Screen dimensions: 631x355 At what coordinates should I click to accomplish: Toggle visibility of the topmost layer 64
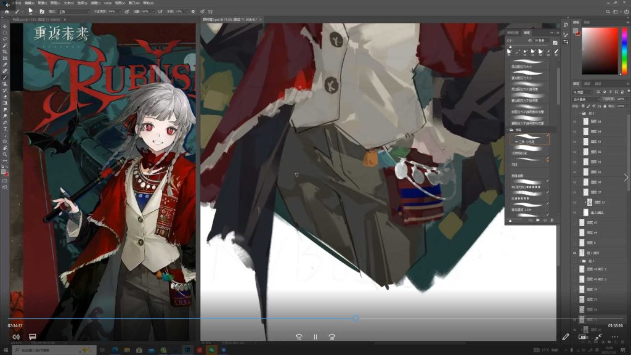point(575,121)
